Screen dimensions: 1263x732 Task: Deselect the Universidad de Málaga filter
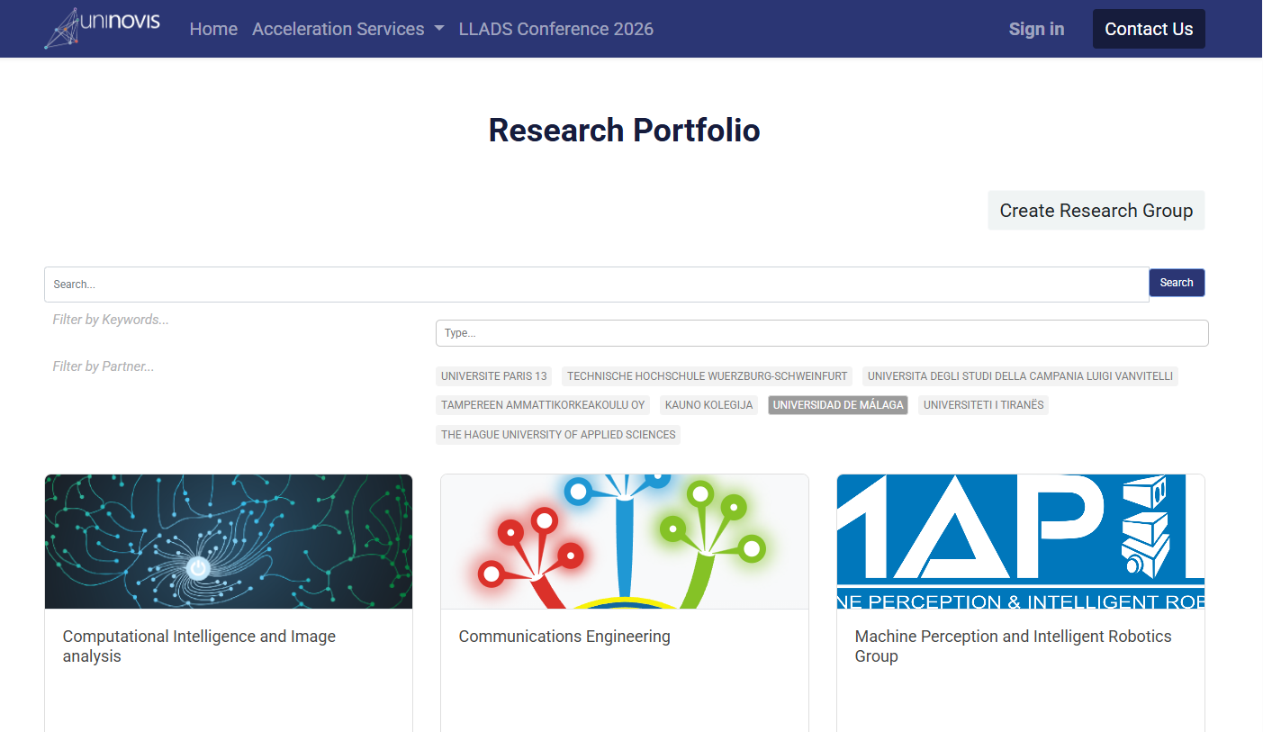(837, 405)
